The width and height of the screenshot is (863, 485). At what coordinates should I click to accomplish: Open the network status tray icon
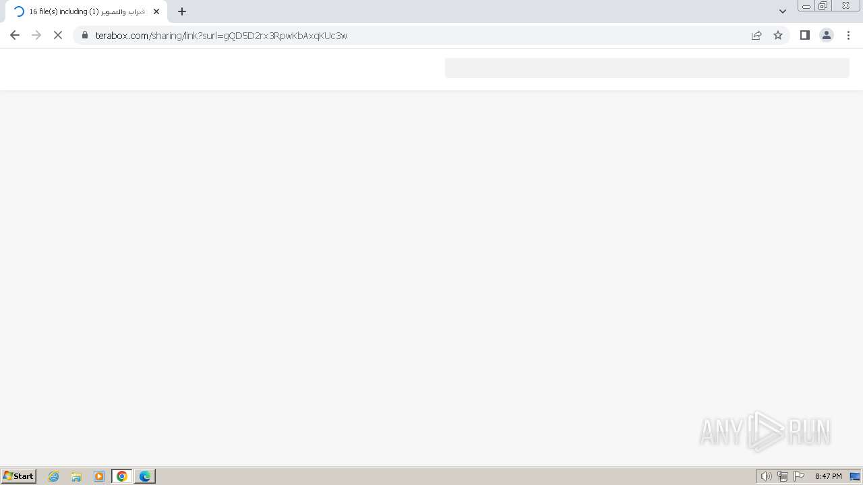[783, 476]
